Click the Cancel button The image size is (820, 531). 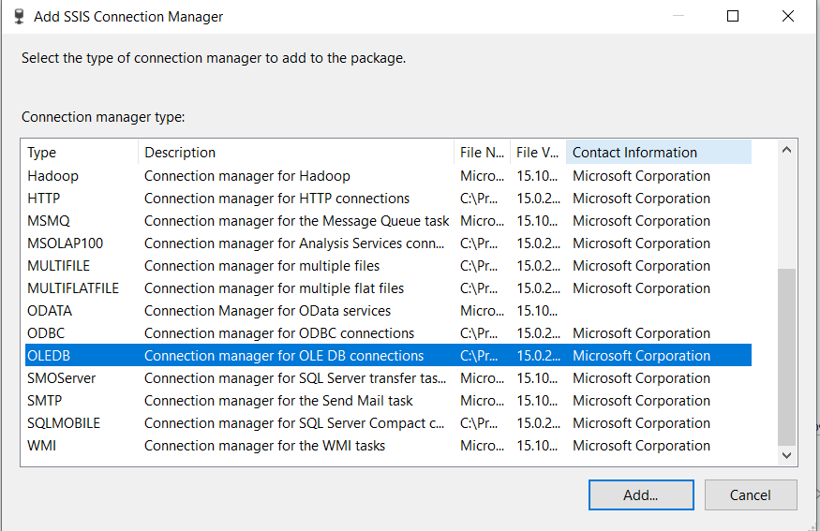point(750,494)
